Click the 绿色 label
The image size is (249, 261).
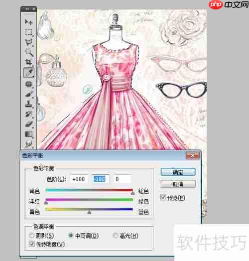(x=143, y=201)
